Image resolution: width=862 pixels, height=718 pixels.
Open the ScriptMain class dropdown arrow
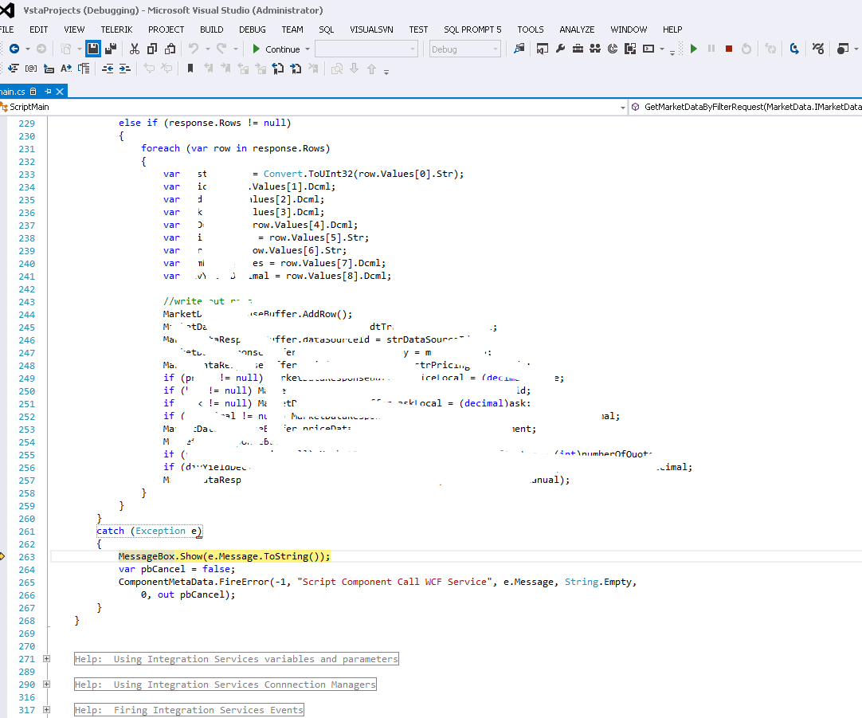(x=622, y=108)
